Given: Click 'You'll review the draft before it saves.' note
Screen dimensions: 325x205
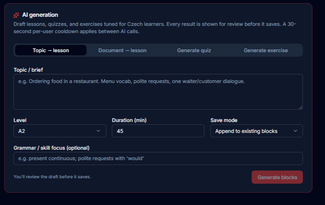Looking at the screenshot, I should 52,176.
